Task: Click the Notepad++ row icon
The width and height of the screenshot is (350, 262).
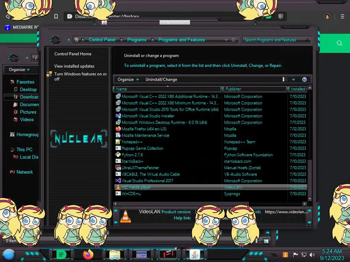Action: tap(118, 142)
